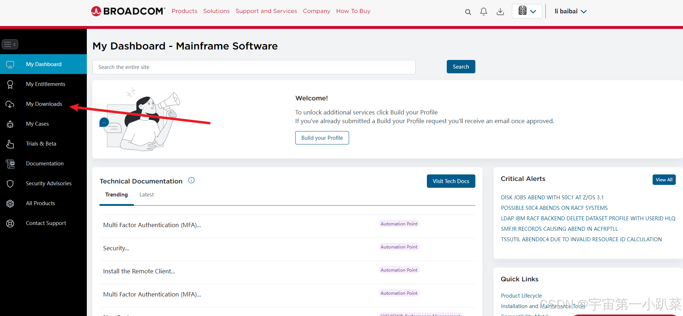Open SMFJR RECORDS CAUSING ABEND alert
This screenshot has width=683, height=316.
(559, 229)
